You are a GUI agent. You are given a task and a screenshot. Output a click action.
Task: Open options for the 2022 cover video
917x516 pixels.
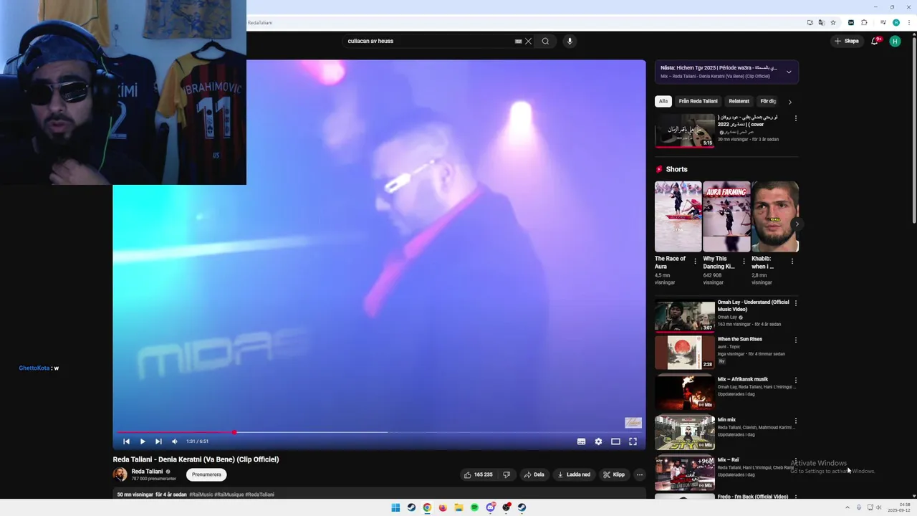[795, 118]
